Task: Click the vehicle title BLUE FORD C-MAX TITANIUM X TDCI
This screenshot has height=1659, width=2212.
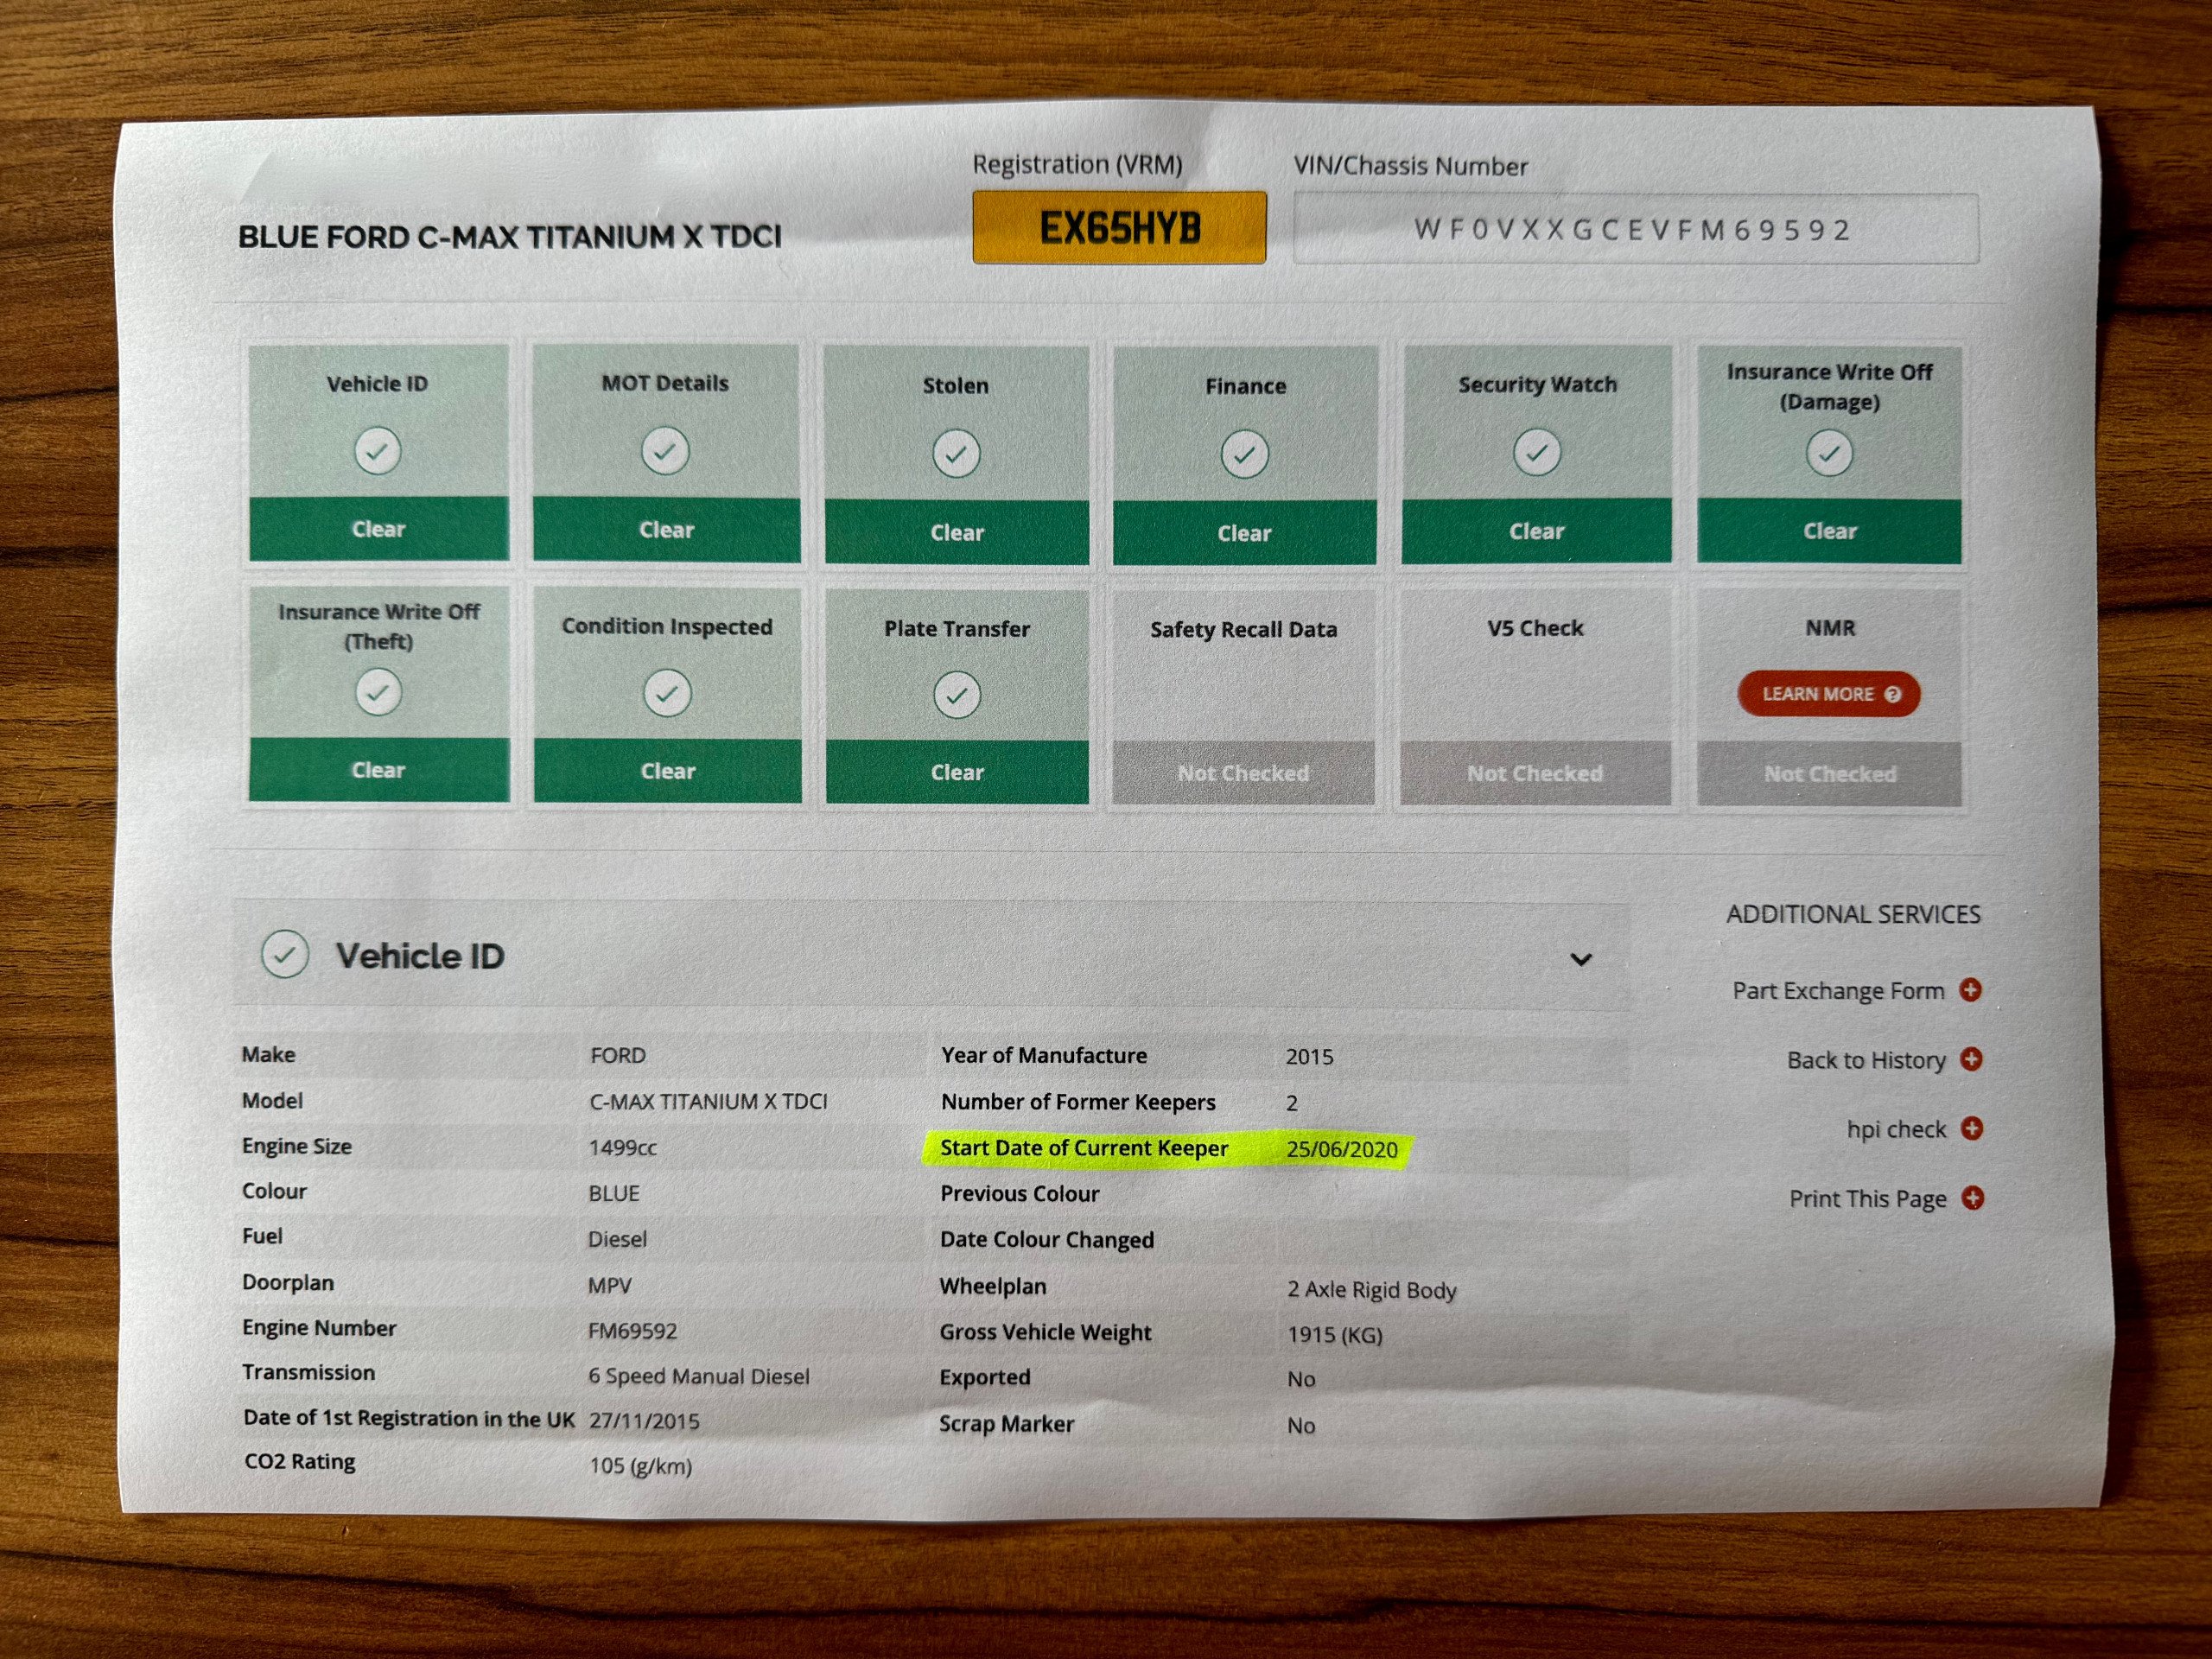Action: click(510, 237)
